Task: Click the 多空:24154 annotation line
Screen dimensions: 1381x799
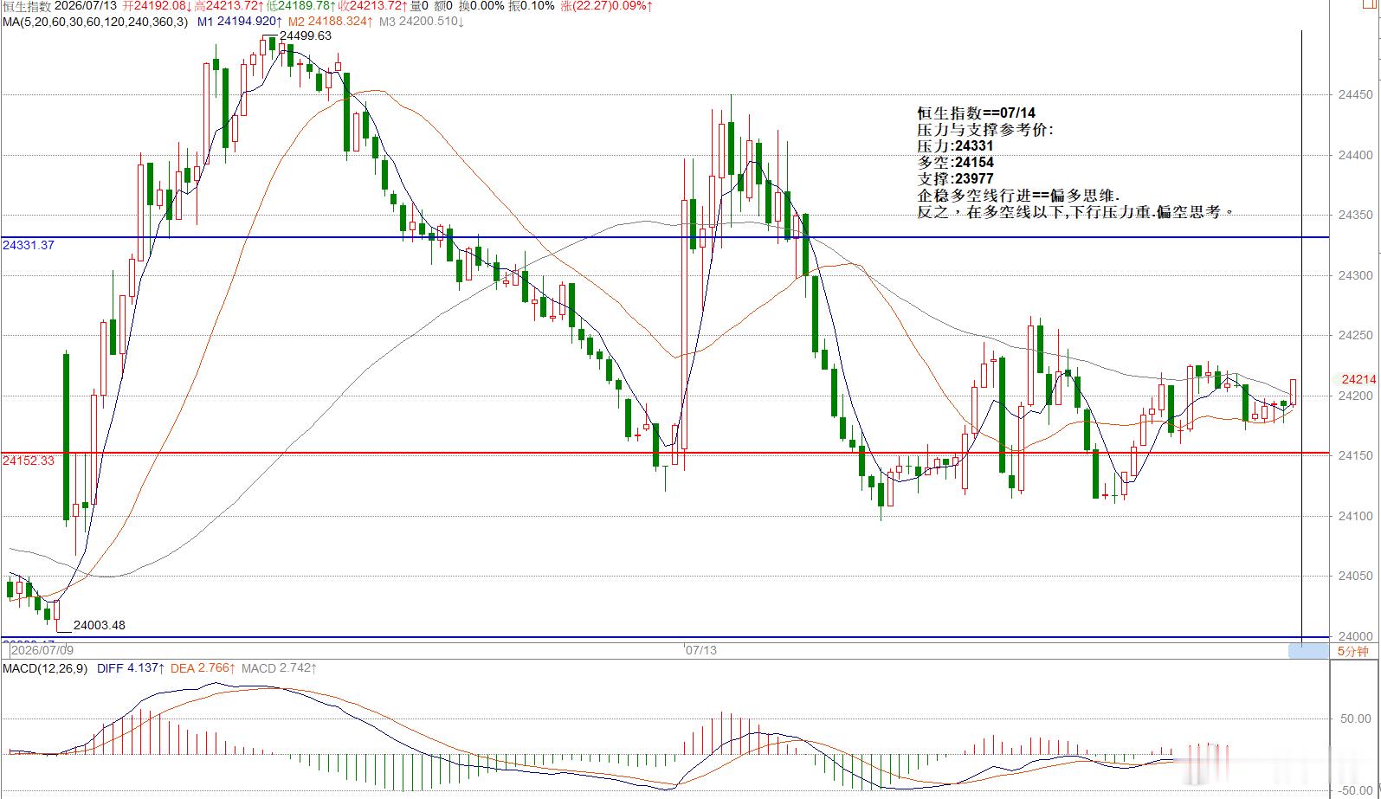Action: click(955, 162)
